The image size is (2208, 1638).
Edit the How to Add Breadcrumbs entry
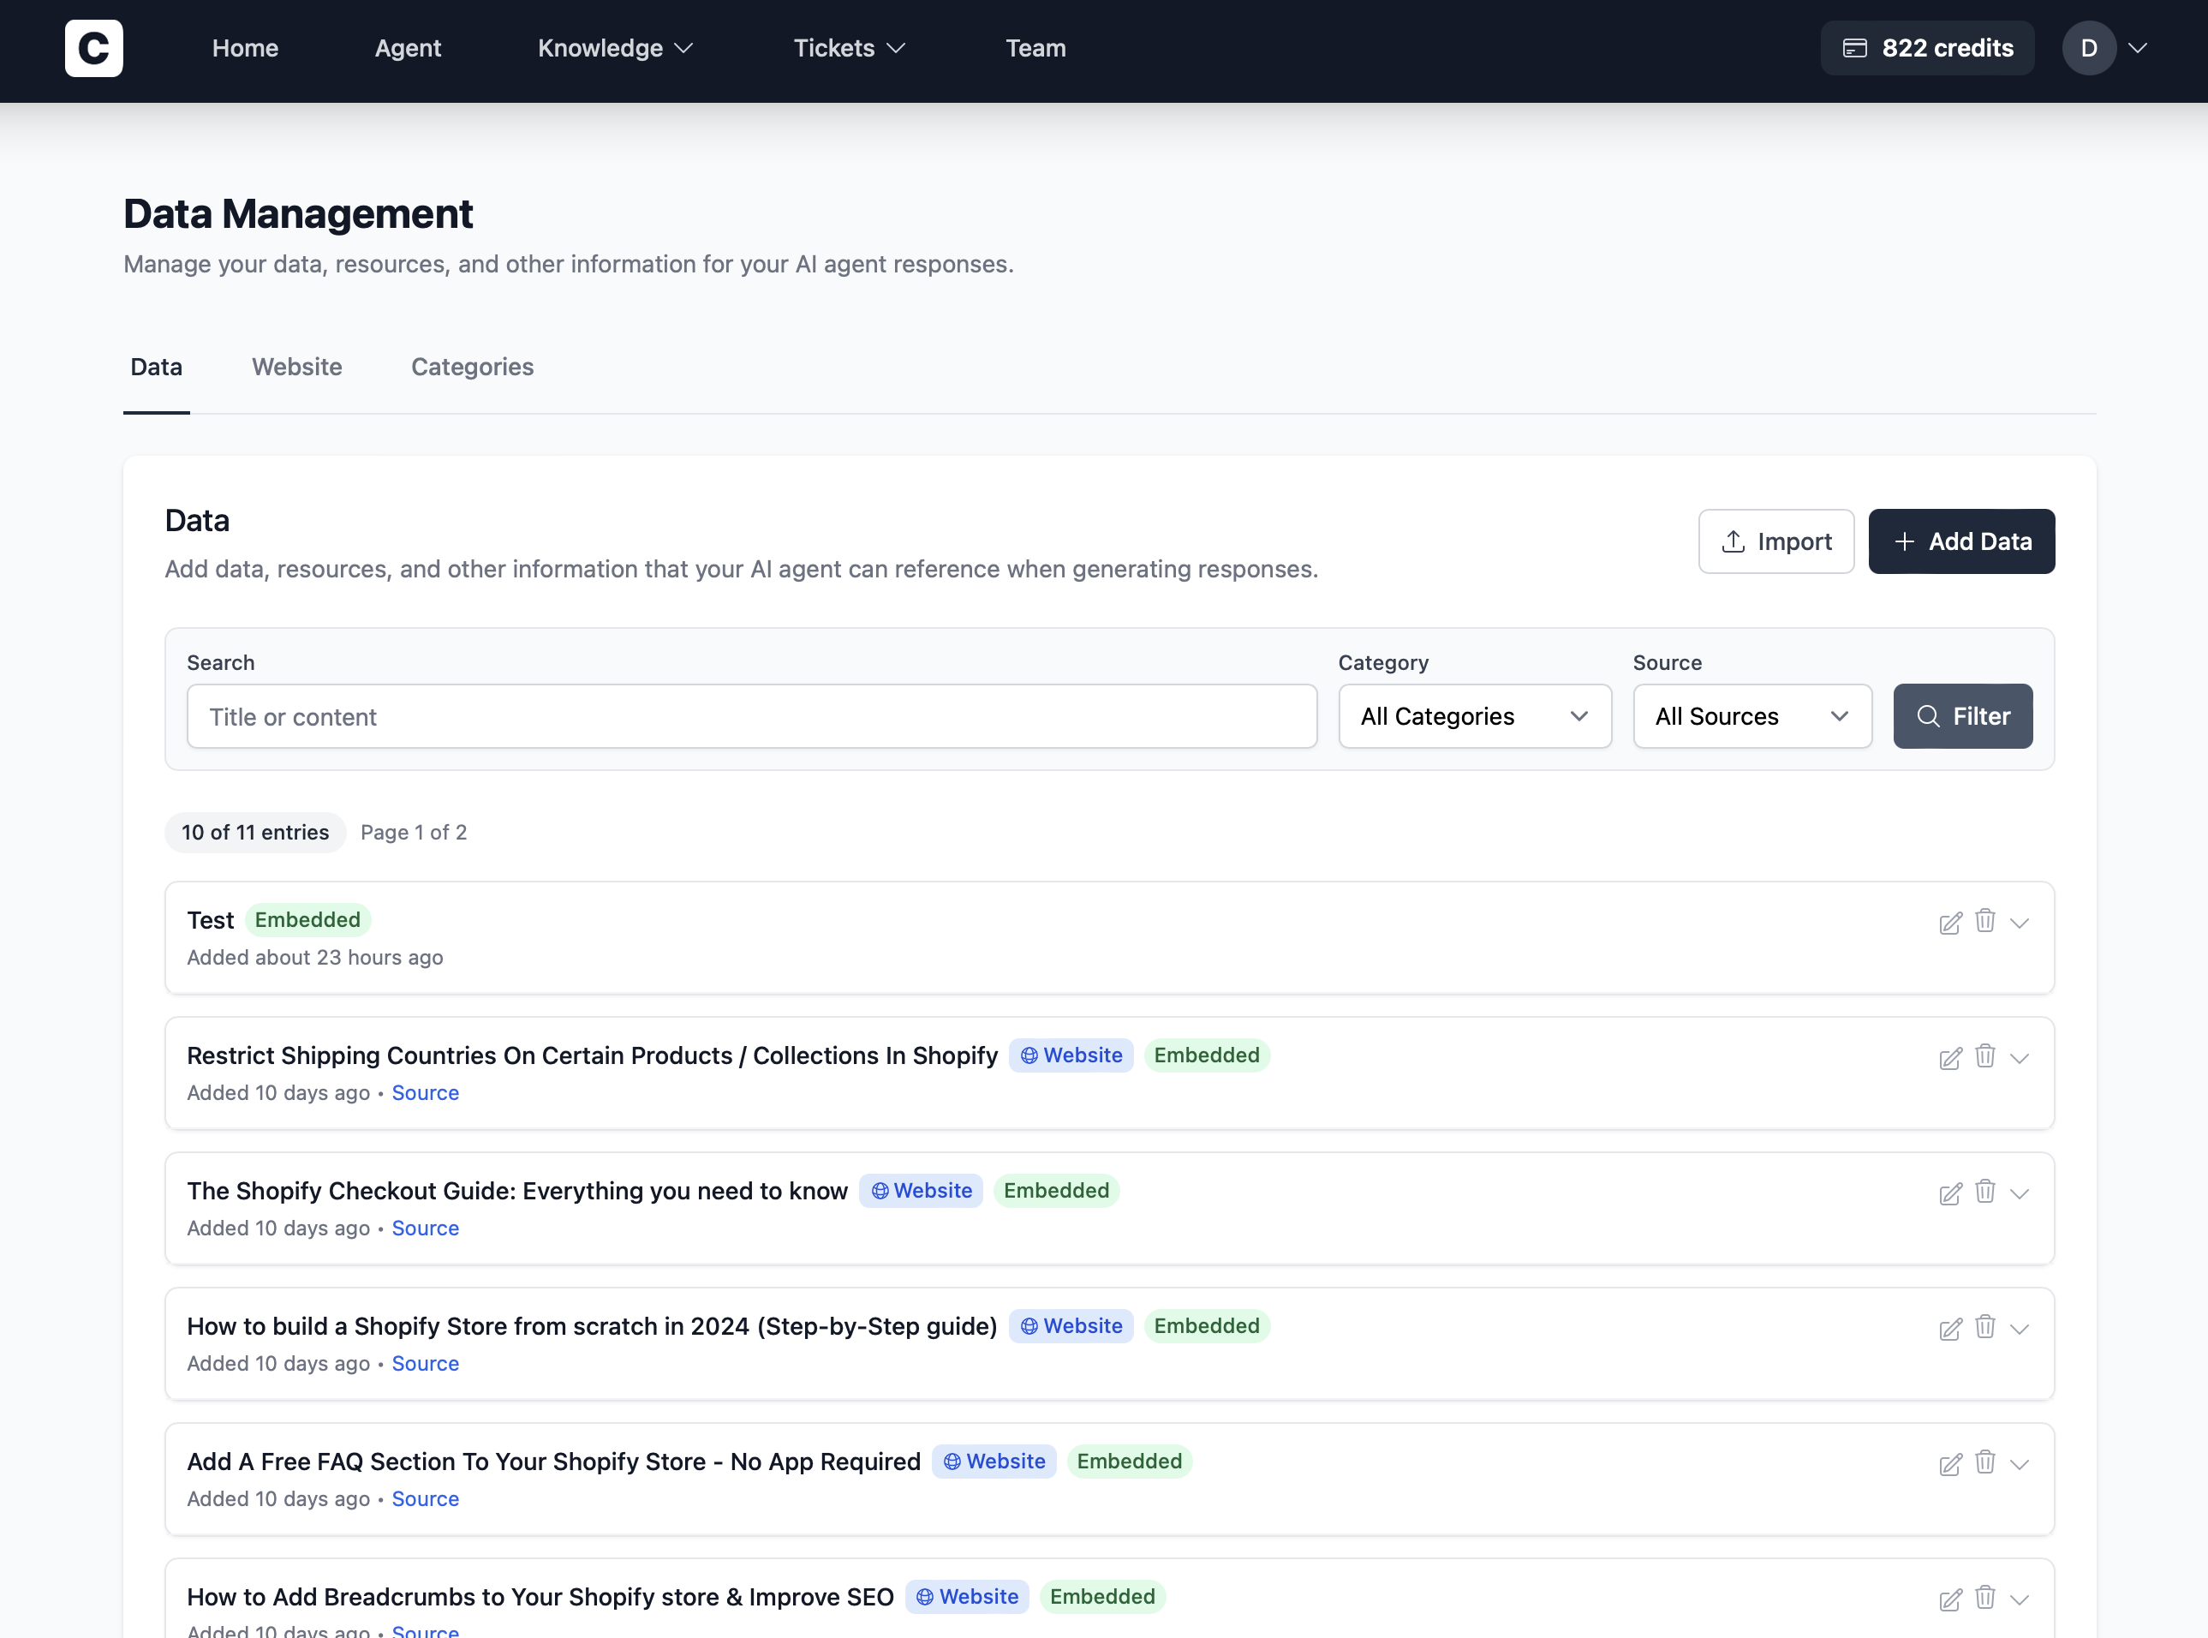1949,1599
